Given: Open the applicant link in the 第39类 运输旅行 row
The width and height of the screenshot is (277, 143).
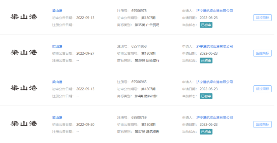Looking at the screenshot, I should pos(214,47).
